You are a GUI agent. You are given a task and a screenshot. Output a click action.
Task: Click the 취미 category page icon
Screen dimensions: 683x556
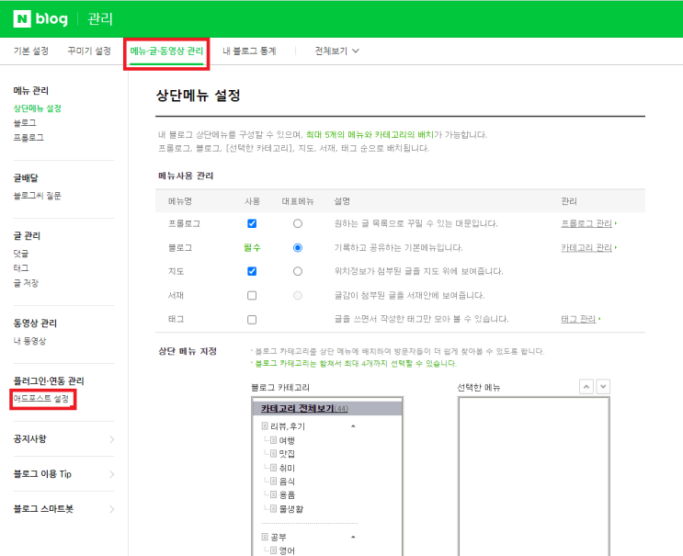[x=274, y=468]
